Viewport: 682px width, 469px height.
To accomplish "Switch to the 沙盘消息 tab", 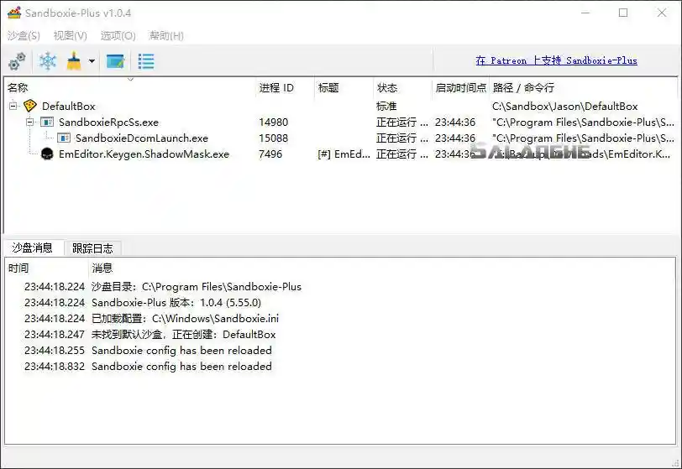I will coord(33,248).
